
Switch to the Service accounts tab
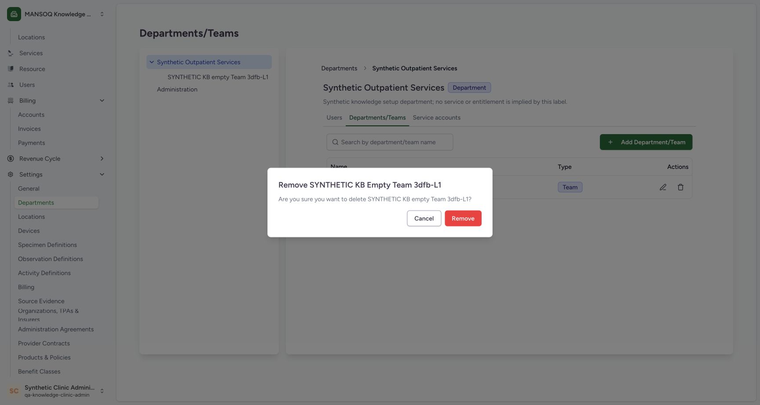pos(436,117)
